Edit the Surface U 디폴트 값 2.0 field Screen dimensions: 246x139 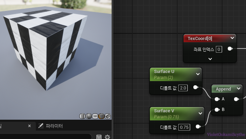pyautogui.click(x=183, y=88)
